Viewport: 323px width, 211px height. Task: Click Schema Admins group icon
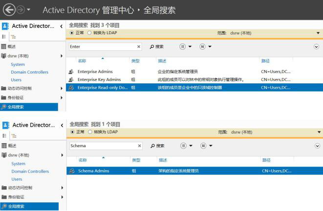tap(72, 171)
